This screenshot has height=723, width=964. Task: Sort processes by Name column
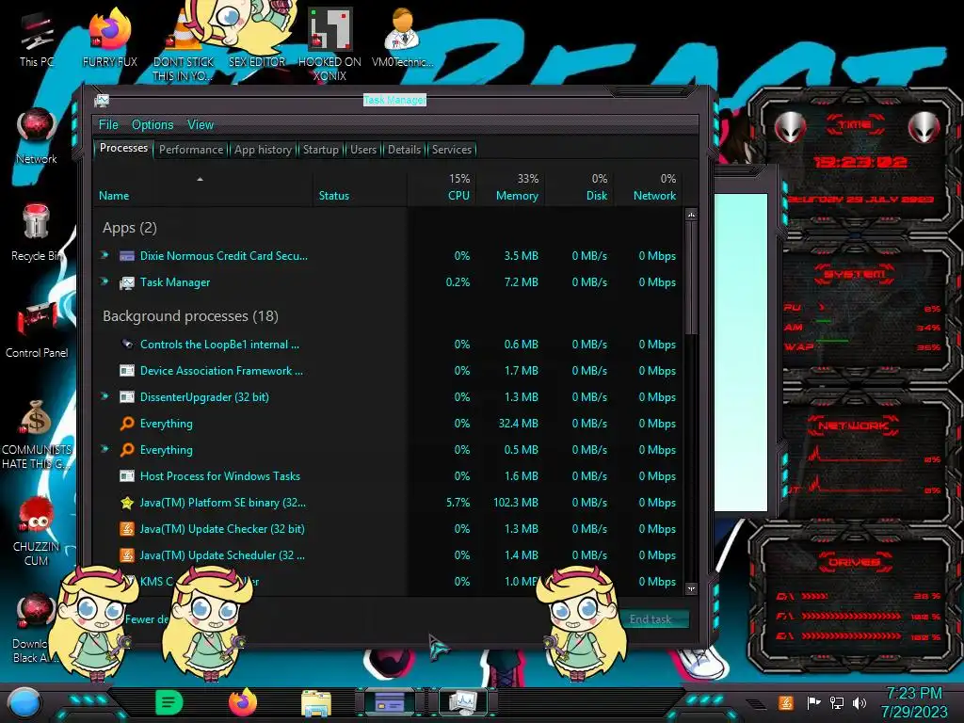pos(203,187)
